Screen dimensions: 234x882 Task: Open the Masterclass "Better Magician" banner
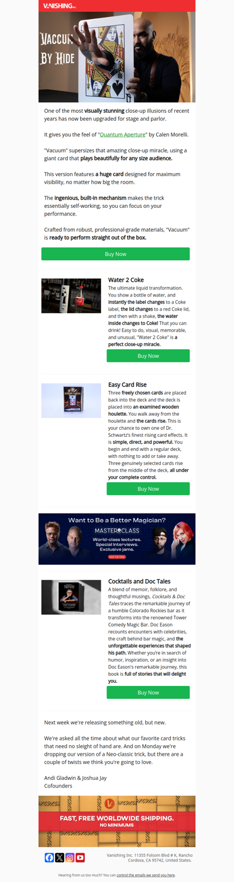[117, 539]
